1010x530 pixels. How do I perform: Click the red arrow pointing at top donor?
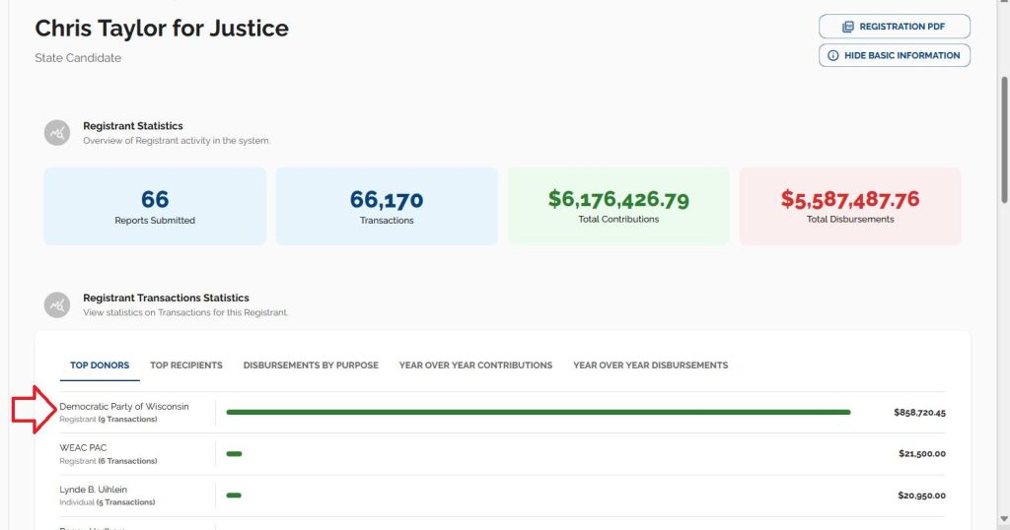pos(34,410)
